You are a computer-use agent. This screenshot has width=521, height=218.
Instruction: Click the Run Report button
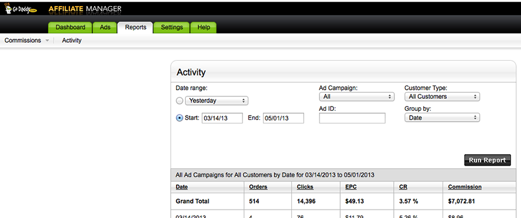(x=487, y=160)
